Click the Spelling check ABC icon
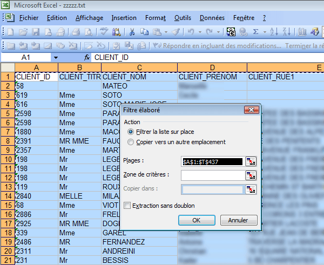Image resolution: width=324 pixels, height=265 pixels. (103, 32)
